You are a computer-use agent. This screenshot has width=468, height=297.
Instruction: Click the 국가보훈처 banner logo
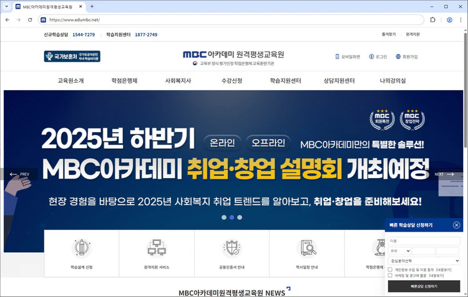pyautogui.click(x=72, y=56)
